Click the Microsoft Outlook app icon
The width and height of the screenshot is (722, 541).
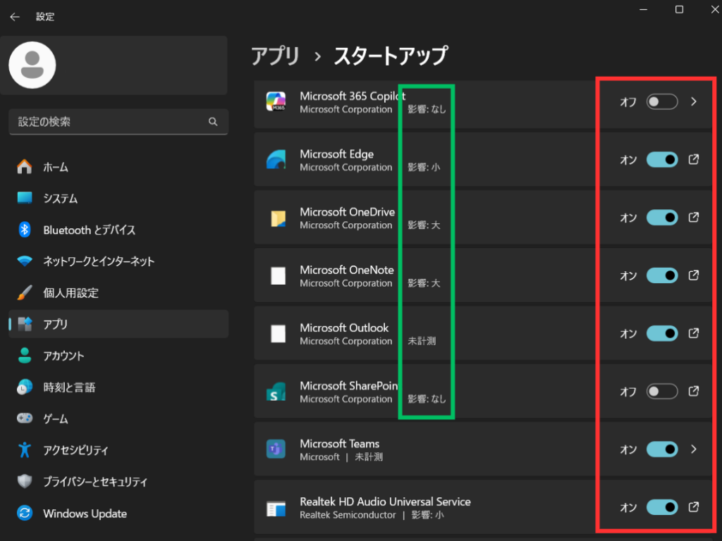278,334
